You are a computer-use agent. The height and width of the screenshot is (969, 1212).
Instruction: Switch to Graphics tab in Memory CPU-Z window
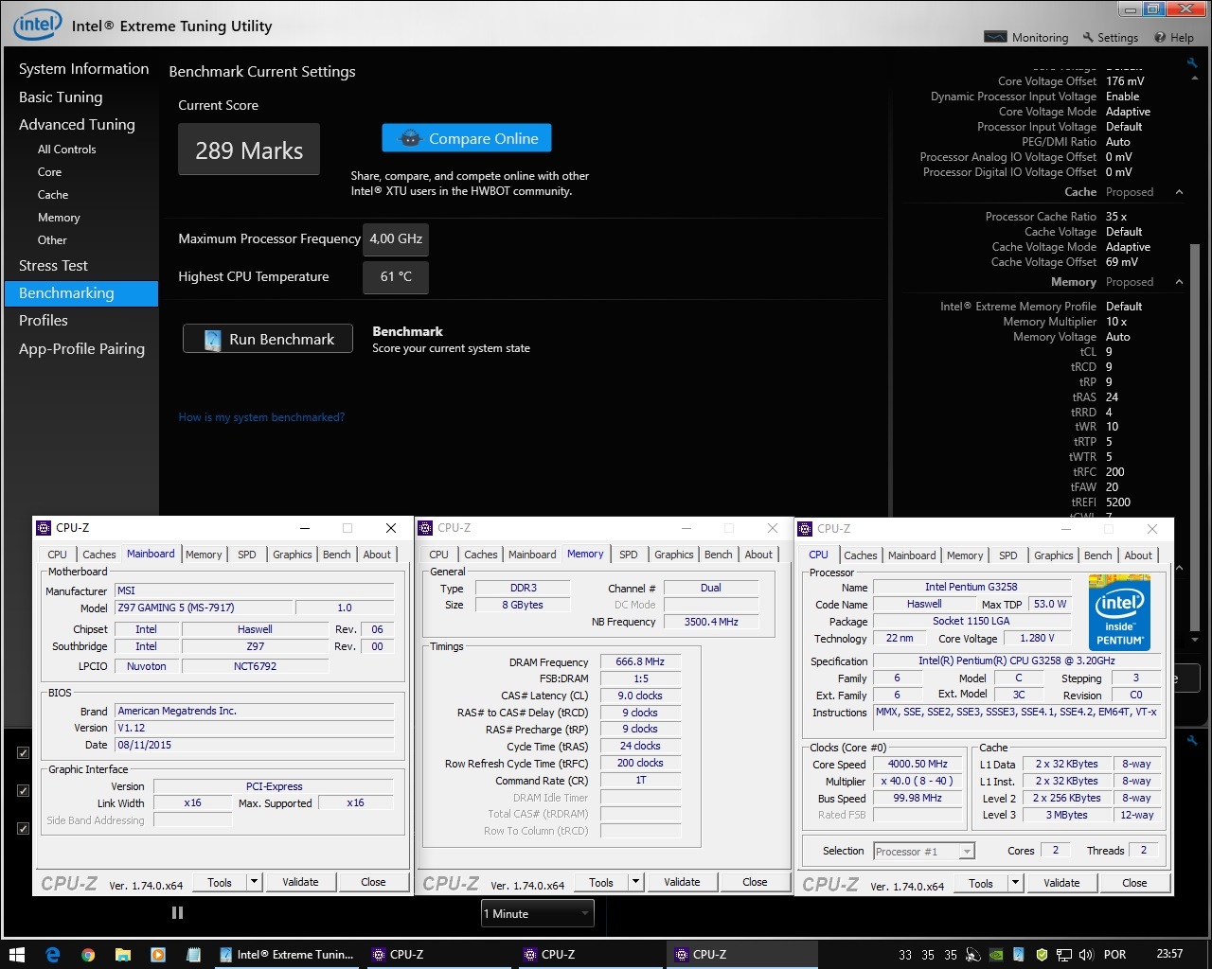pyautogui.click(x=674, y=555)
